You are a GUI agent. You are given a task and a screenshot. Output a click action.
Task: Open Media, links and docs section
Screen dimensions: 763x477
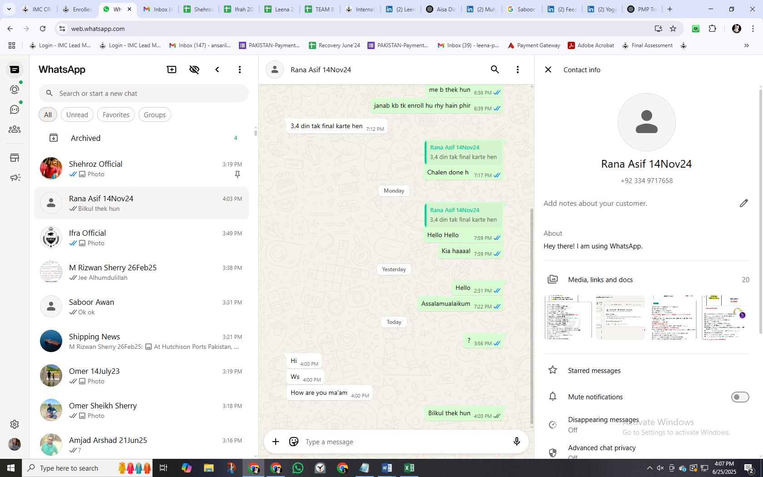click(646, 280)
